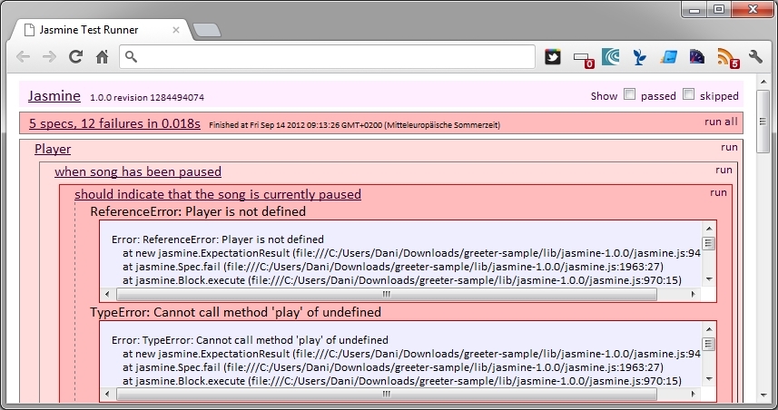Click 'run' for 'when song has been paused'

(x=724, y=170)
